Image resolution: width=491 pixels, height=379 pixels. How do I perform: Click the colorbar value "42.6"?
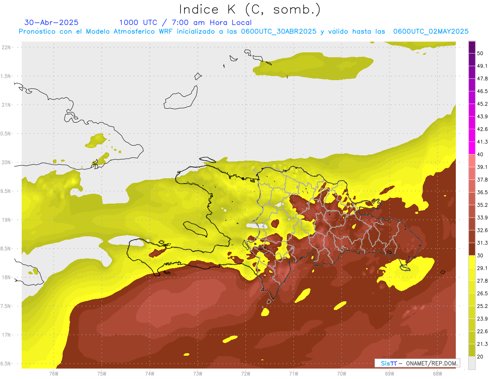[483, 129]
